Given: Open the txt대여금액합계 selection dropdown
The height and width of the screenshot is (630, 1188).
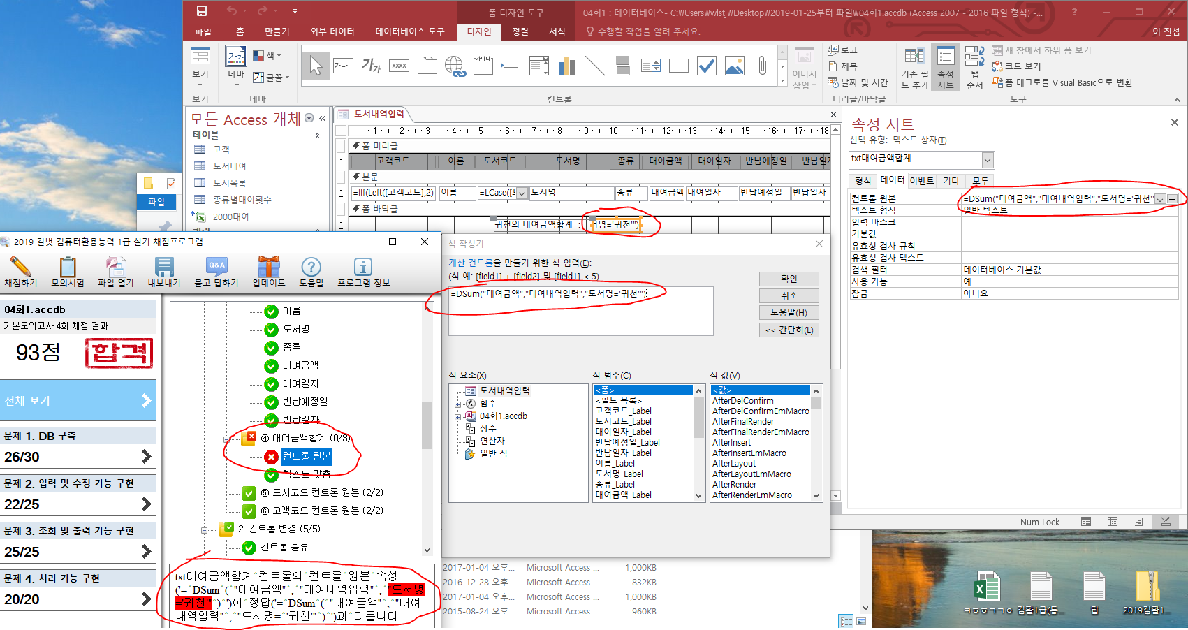Looking at the screenshot, I should 988,161.
